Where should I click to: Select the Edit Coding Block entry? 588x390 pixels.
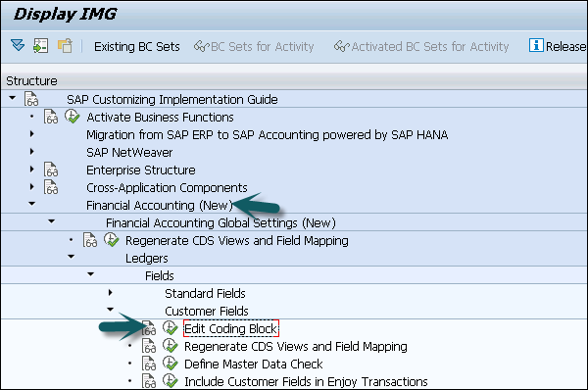pos(231,328)
